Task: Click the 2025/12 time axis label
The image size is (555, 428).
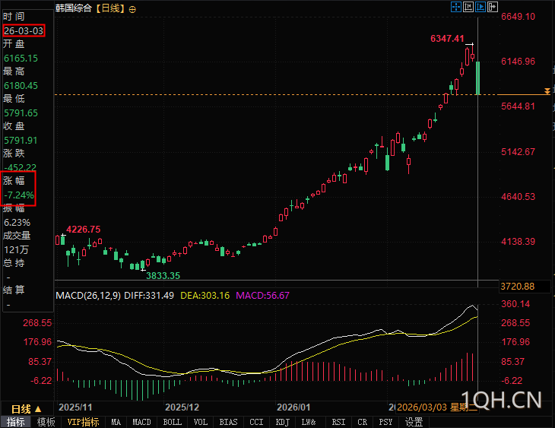Action: (182, 407)
